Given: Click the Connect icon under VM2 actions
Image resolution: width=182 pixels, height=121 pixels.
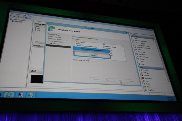Looking at the screenshot, I should (x=141, y=70).
